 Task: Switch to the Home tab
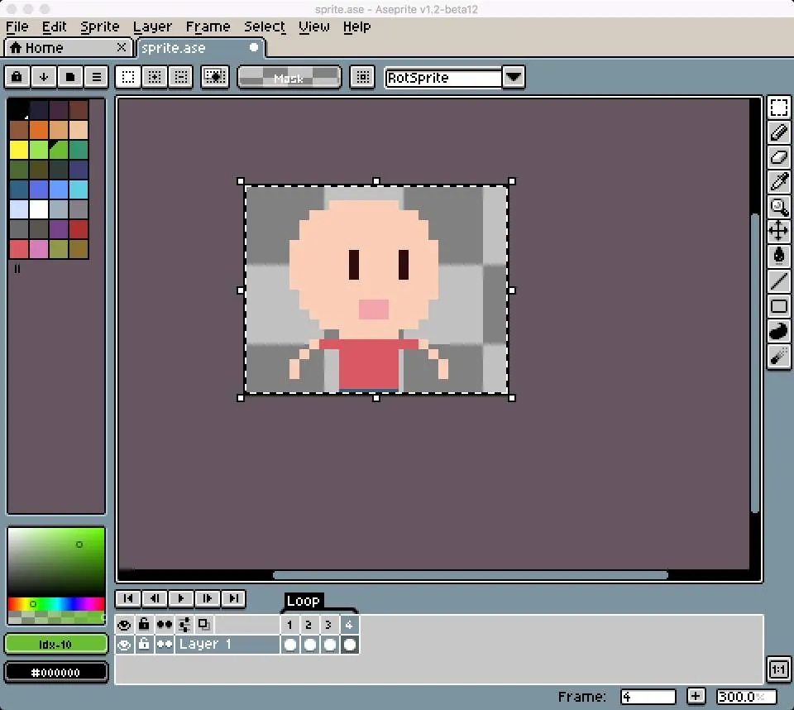[68, 48]
